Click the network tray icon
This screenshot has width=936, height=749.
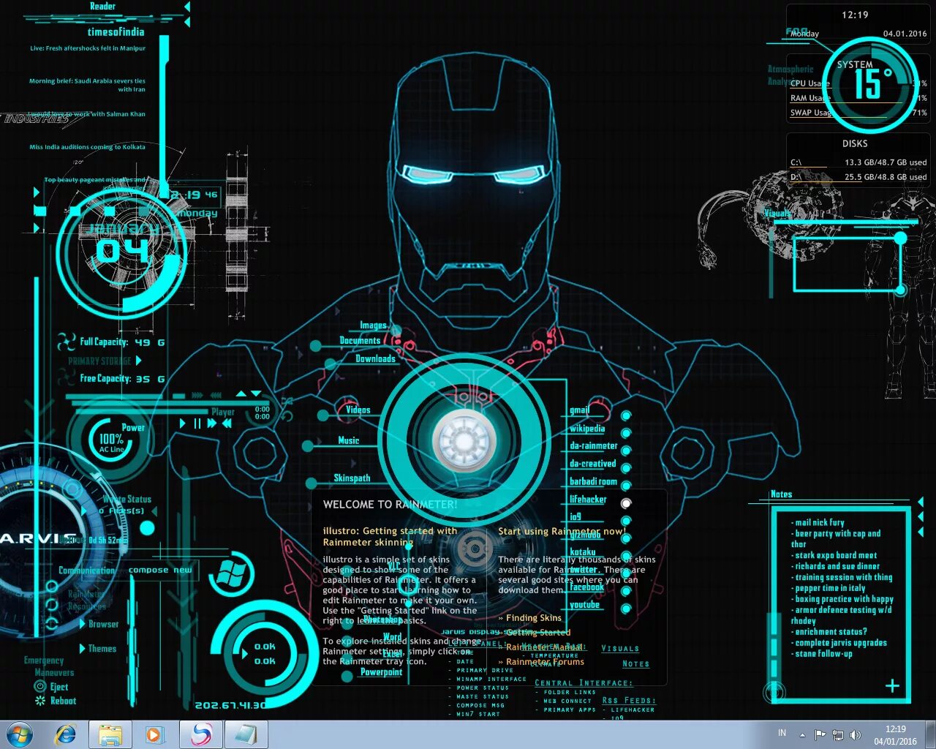[837, 734]
